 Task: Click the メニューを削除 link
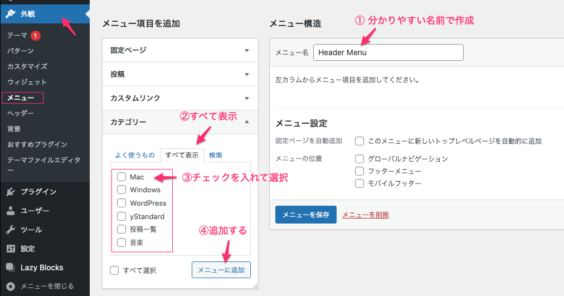366,215
